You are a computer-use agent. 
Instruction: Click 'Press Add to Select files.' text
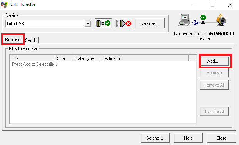tap(35, 64)
